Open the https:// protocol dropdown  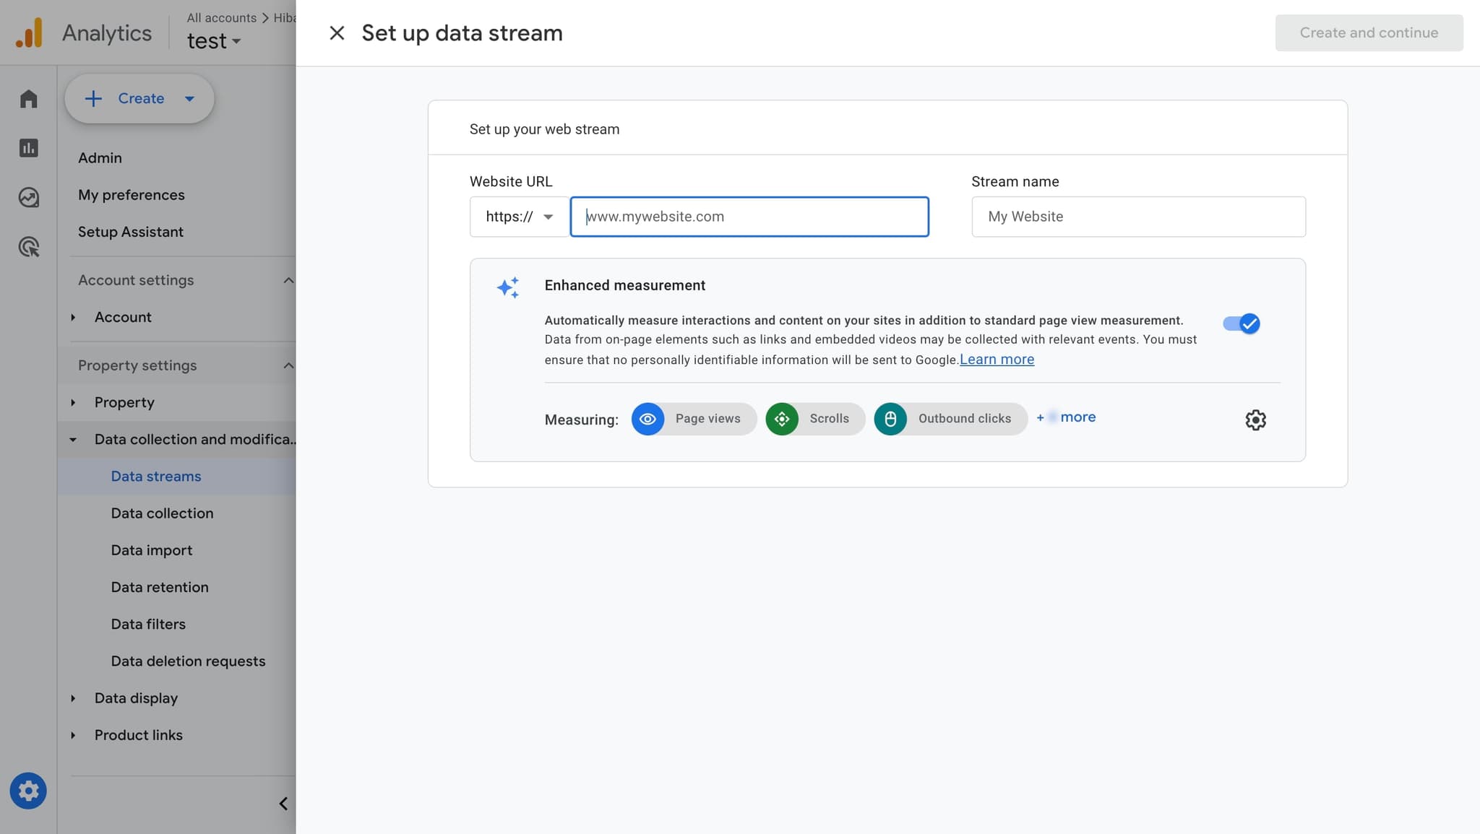coord(517,216)
